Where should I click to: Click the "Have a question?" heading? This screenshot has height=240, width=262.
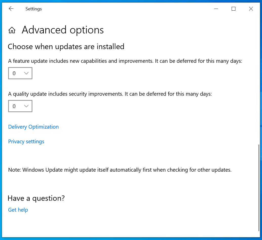coord(36,198)
